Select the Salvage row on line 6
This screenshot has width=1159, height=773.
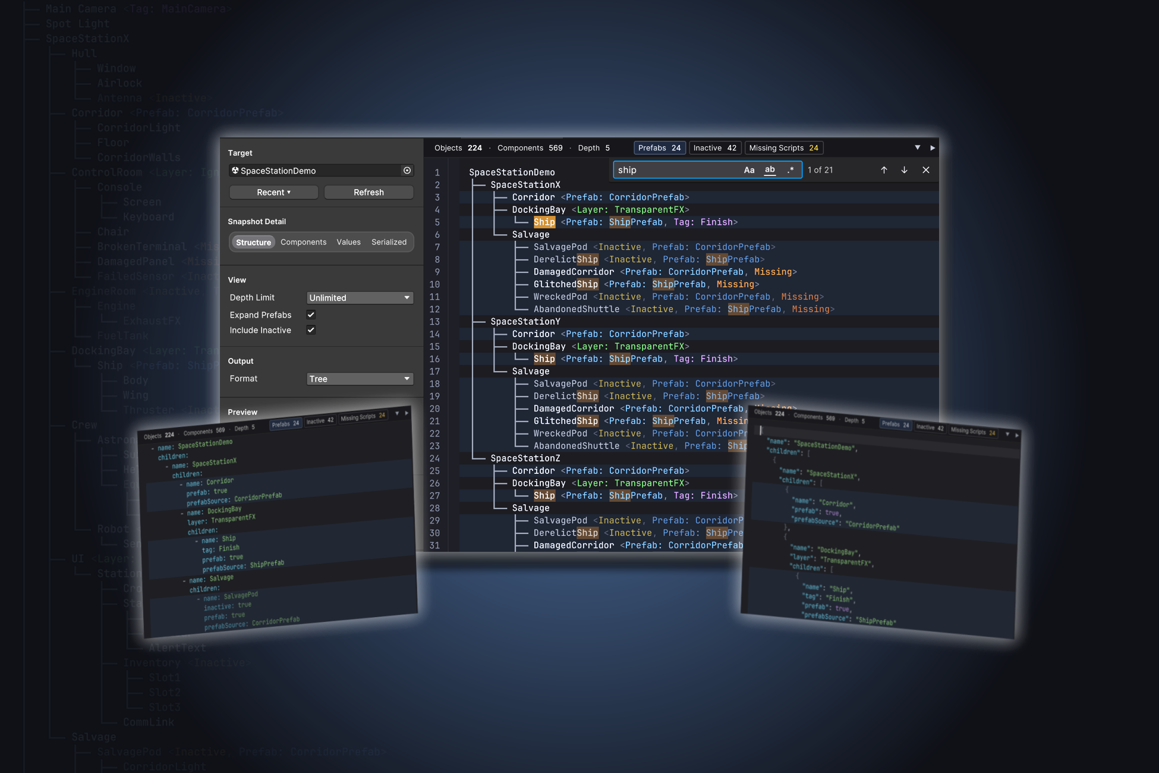click(x=699, y=235)
